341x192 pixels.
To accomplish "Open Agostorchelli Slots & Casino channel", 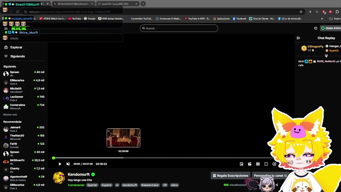I will (x=23, y=178).
